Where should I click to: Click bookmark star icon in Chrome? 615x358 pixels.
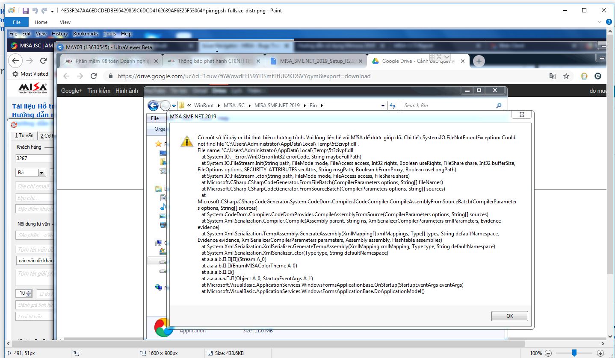tap(566, 76)
